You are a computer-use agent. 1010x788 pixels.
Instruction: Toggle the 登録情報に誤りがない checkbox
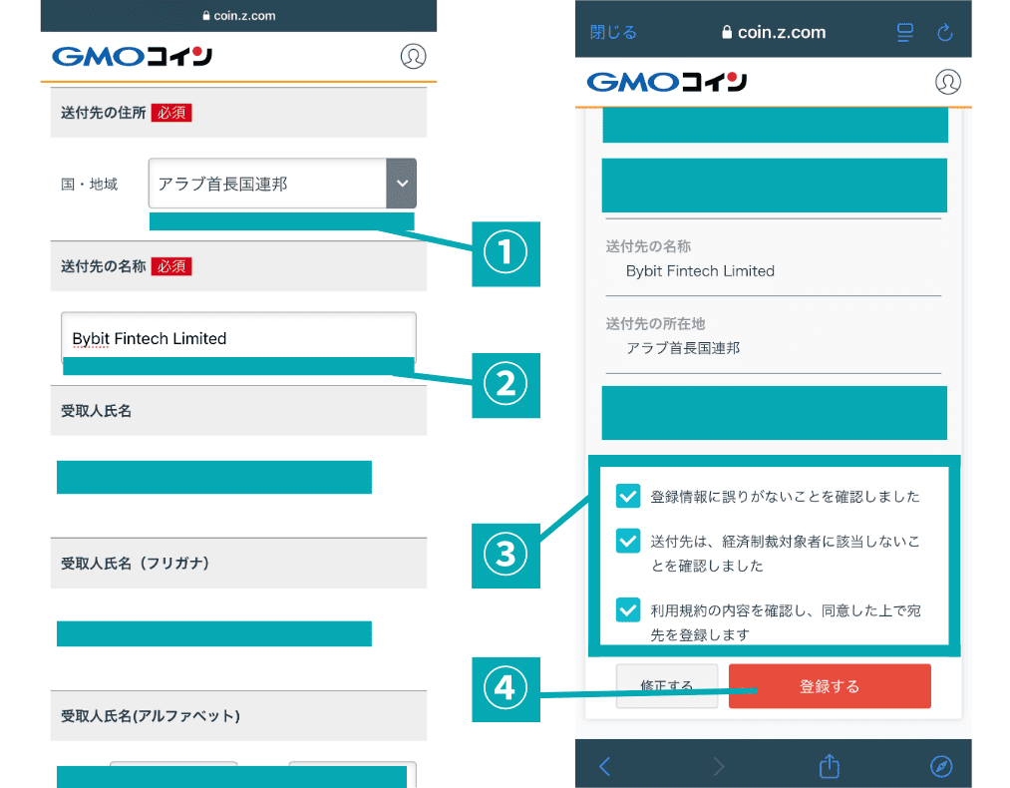pyautogui.click(x=627, y=496)
